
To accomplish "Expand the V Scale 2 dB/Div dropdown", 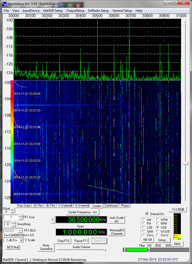I will pyautogui.click(x=21, y=240).
